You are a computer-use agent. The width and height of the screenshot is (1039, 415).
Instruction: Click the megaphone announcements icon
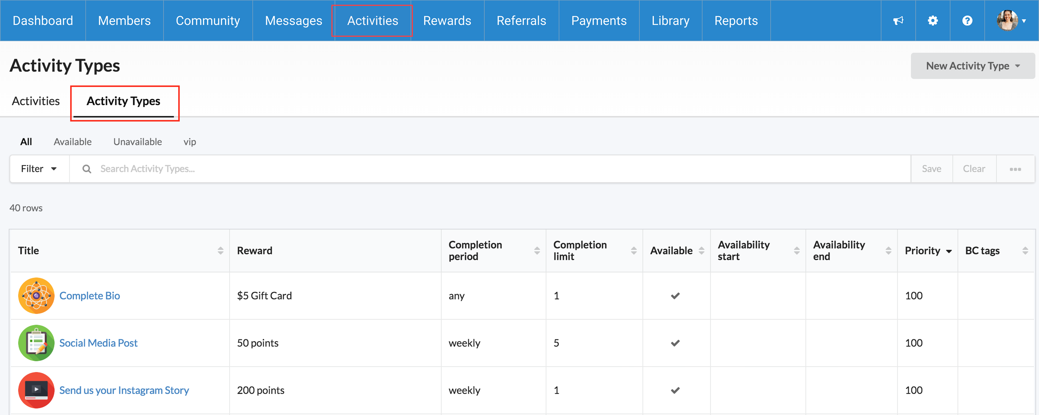click(x=898, y=21)
